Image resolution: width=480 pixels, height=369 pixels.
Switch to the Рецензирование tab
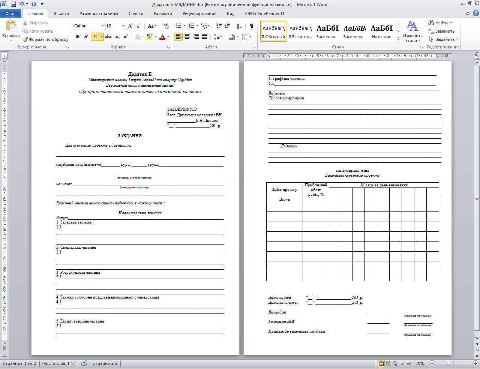tap(199, 13)
